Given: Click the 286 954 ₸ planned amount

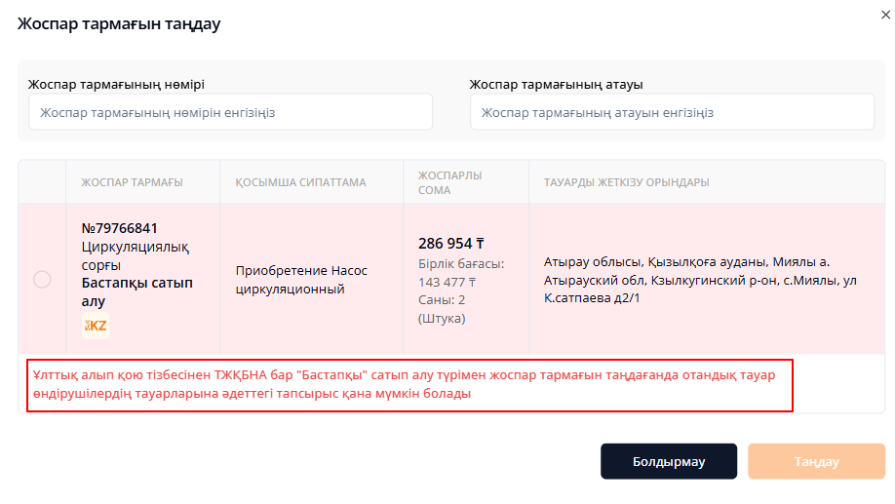Looking at the screenshot, I should (x=451, y=244).
